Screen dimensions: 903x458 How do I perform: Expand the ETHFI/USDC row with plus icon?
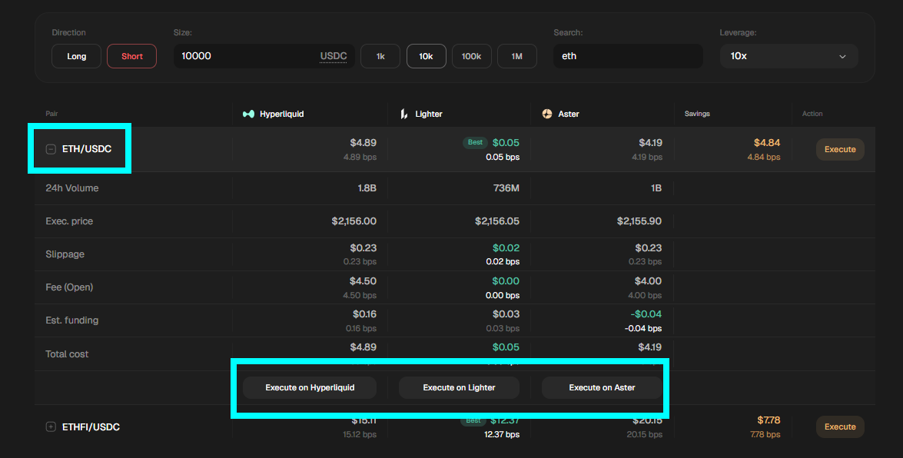[51, 426]
